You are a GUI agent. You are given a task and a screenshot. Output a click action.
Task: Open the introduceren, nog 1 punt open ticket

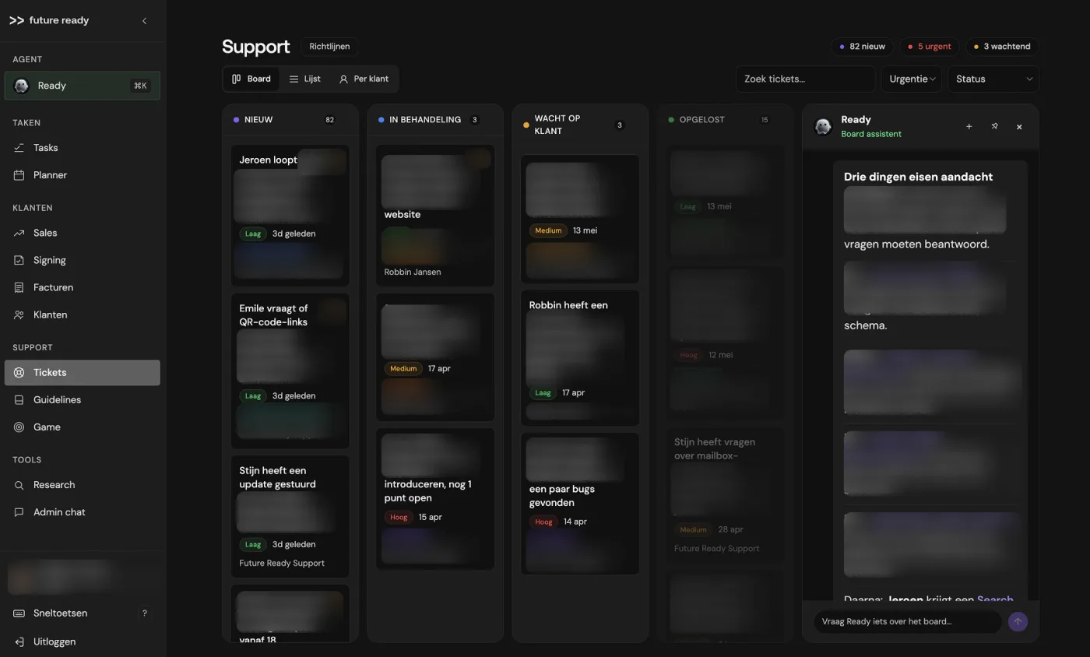point(435,499)
